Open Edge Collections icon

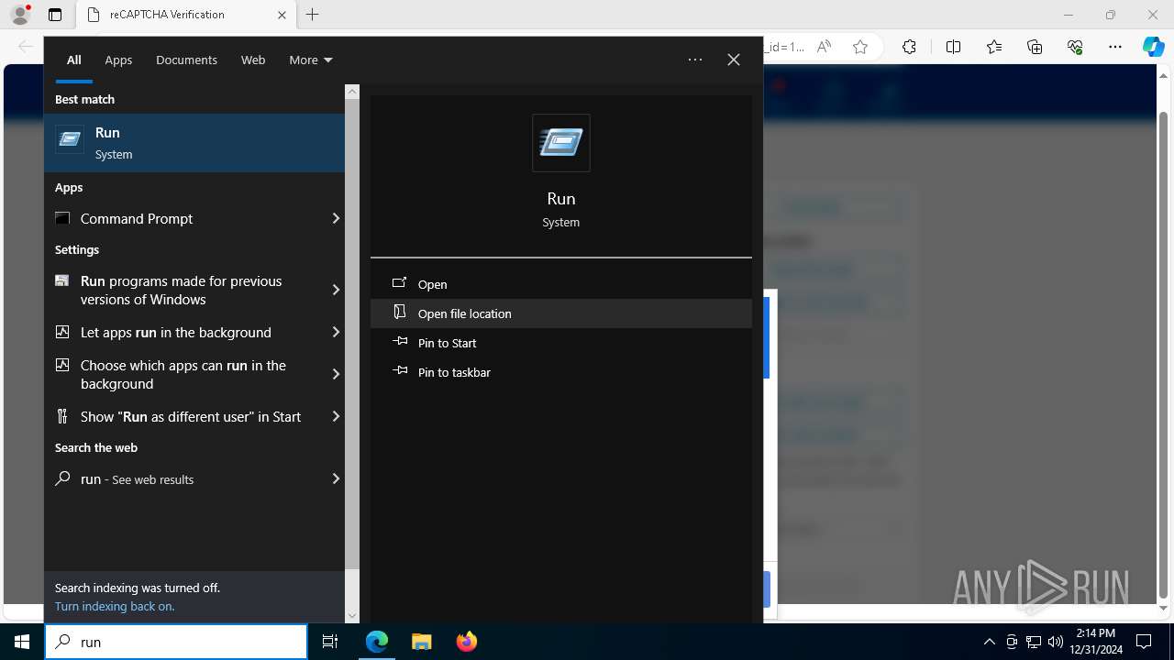coord(1035,47)
